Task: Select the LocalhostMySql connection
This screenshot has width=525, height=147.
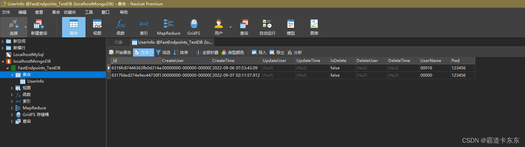Action: click(x=28, y=55)
